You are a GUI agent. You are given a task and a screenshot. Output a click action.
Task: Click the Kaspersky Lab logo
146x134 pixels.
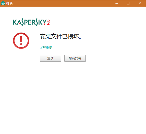point(31,22)
